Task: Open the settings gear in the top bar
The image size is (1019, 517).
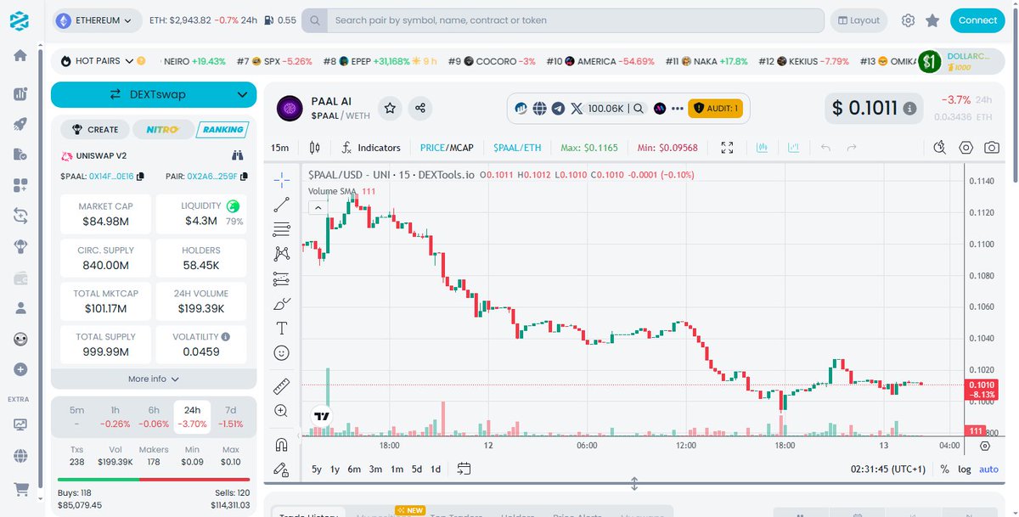Action: click(908, 20)
